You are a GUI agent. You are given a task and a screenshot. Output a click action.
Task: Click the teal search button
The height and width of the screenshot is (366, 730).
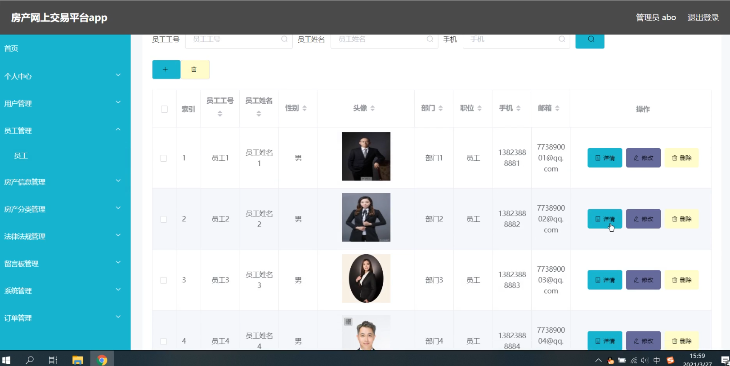(x=590, y=40)
